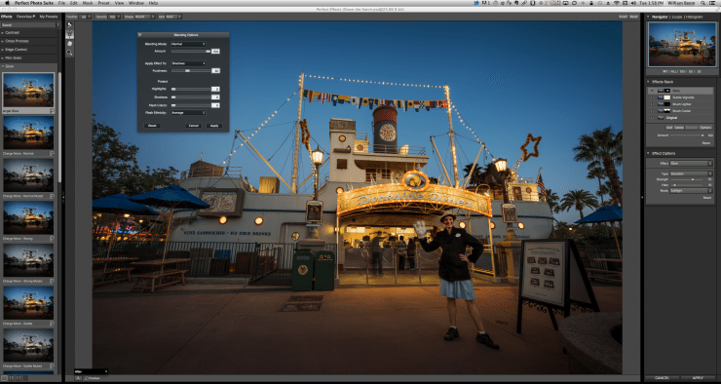Toggle visibility of Original layer
This screenshot has width=721, height=384.
click(652, 118)
